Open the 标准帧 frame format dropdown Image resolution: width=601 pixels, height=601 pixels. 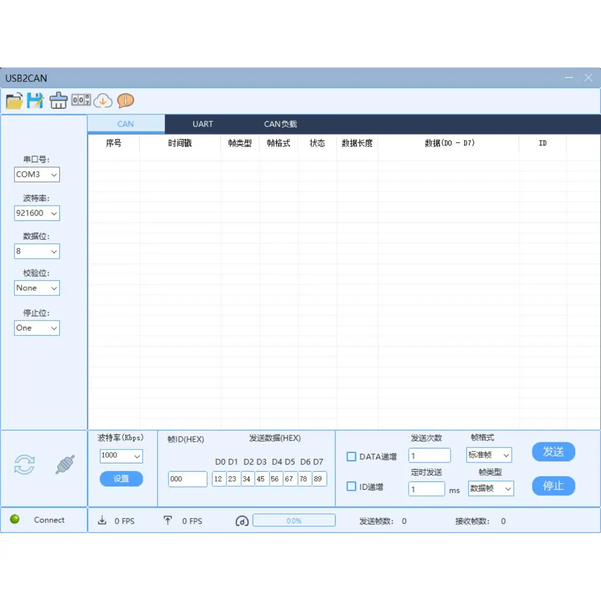489,455
